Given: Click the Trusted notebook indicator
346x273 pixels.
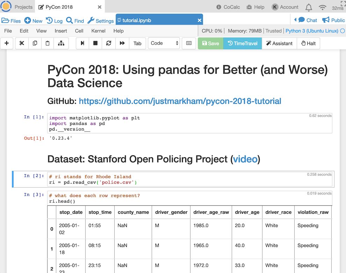Looking at the screenshot, I should (x=273, y=31).
